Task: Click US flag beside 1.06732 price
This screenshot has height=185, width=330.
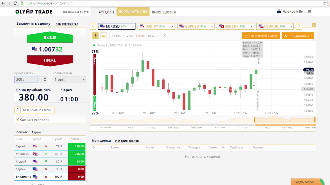Action: pos(34,49)
